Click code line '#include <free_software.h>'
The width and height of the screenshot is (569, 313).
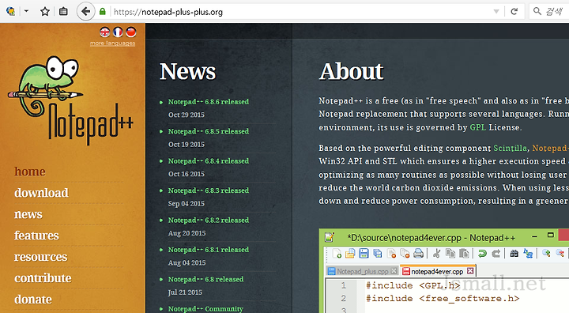[x=443, y=299]
